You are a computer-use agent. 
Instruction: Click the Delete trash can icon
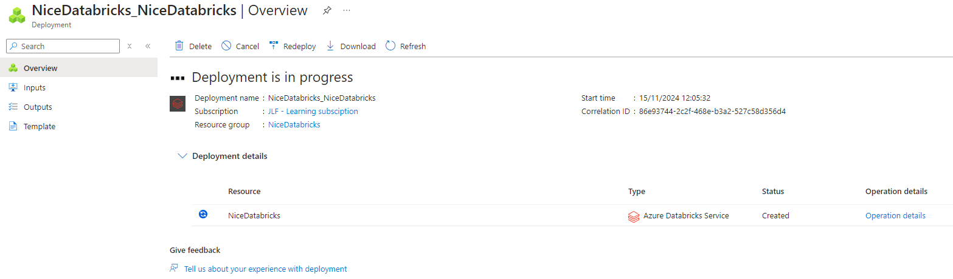click(179, 45)
